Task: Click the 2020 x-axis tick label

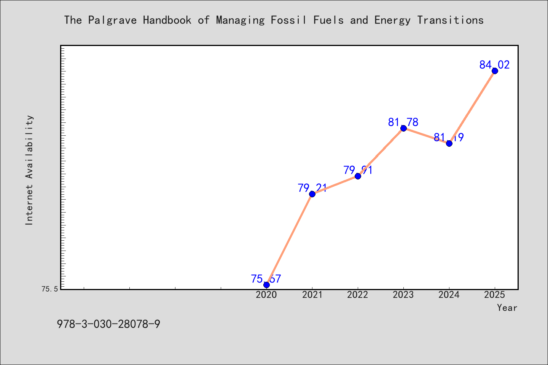Action: 266,295
